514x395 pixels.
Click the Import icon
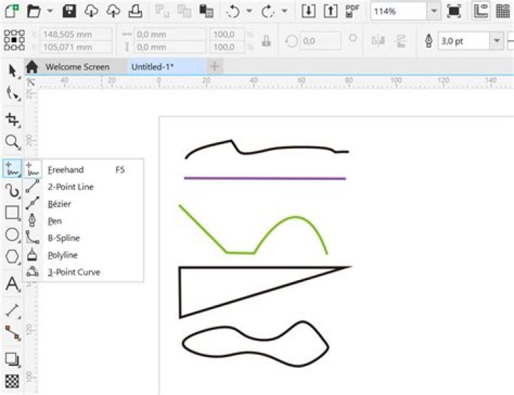(x=308, y=11)
